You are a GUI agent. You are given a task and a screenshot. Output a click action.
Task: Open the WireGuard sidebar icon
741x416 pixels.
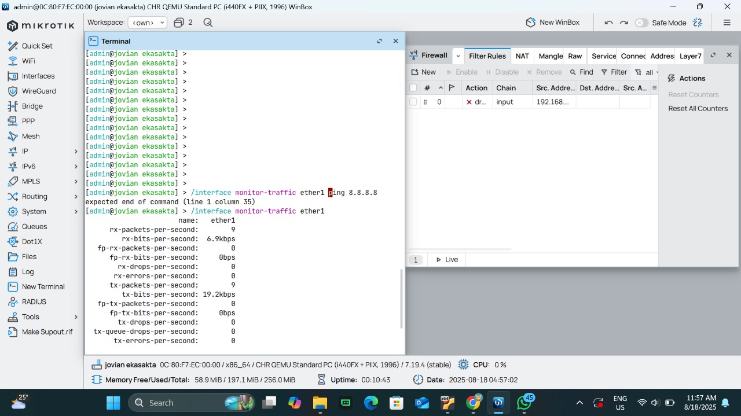tap(13, 91)
